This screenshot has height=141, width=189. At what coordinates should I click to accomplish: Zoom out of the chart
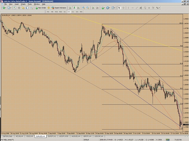pos(88,8)
